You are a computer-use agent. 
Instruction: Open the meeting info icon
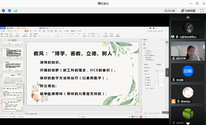click(4, 11)
